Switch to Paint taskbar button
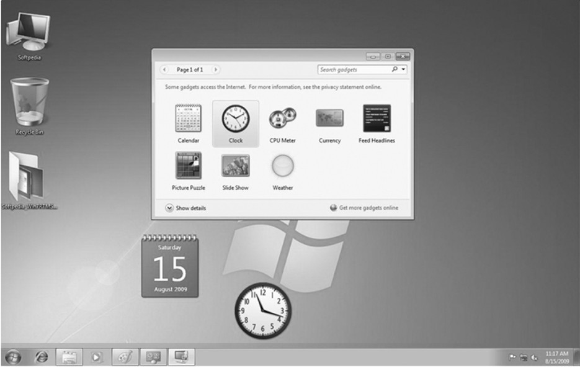This screenshot has height=368, width=580. tap(125, 357)
